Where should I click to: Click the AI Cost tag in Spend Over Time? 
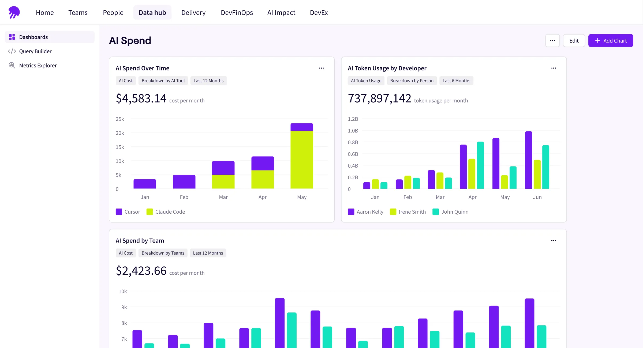(126, 81)
